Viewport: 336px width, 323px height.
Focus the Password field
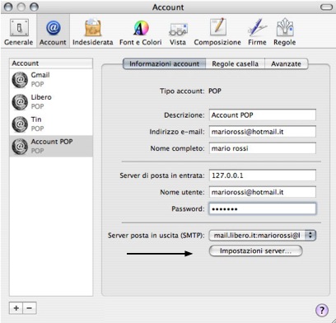[263, 208]
